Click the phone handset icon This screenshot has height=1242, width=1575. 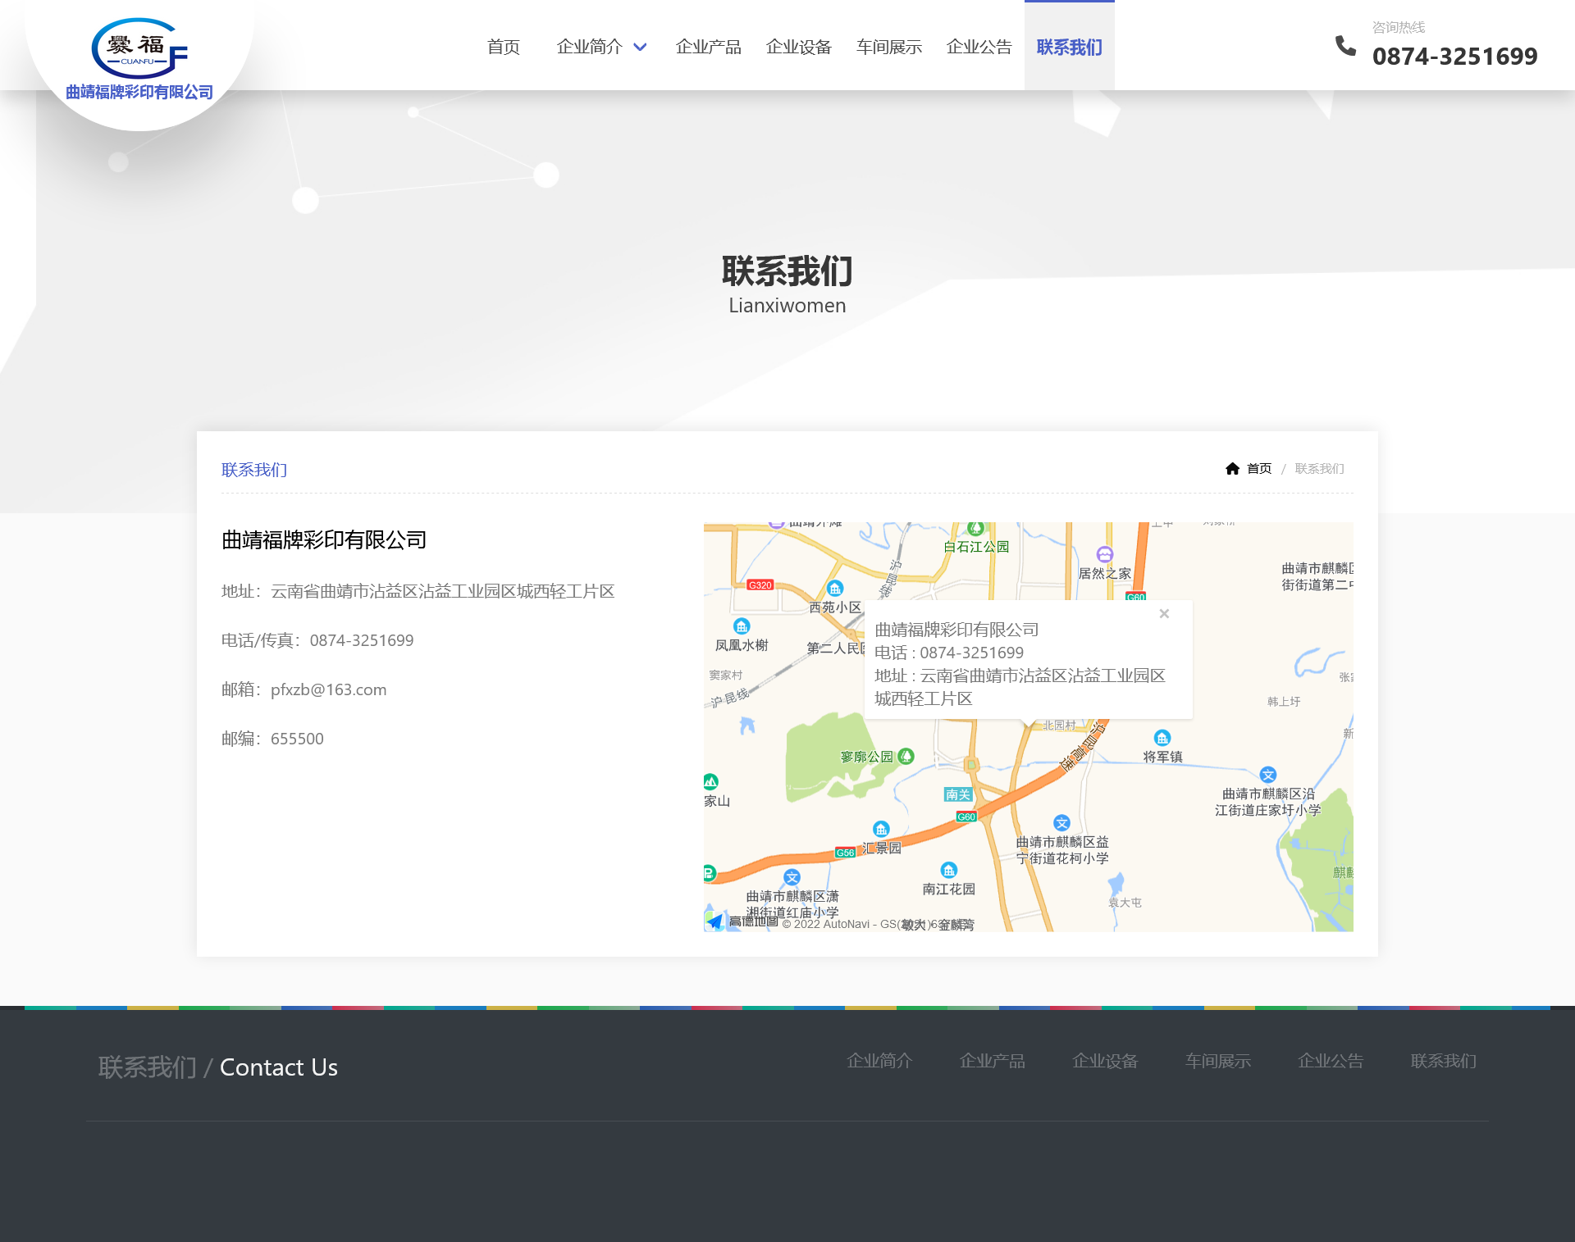click(x=1345, y=46)
